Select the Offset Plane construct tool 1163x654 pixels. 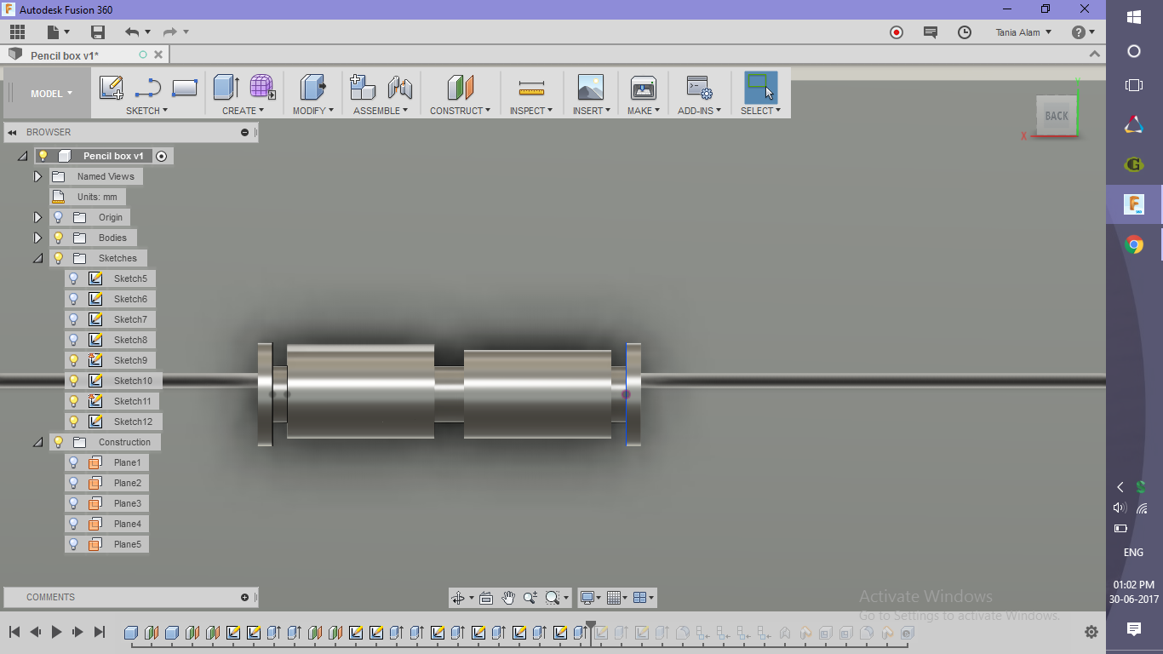coord(460,88)
